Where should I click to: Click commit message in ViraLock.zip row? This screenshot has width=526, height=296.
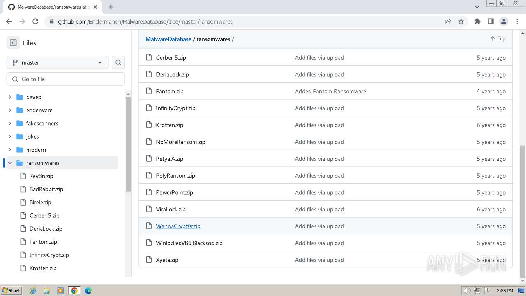(319, 209)
